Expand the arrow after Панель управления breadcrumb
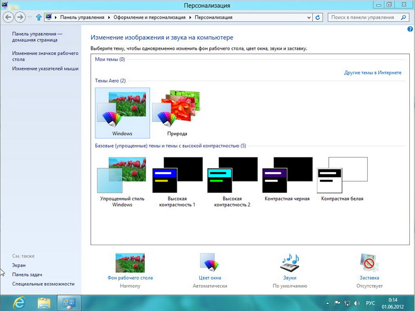 point(109,18)
